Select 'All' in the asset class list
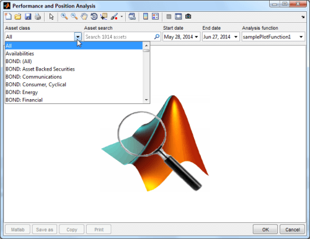310x239 pixels. pos(74,46)
